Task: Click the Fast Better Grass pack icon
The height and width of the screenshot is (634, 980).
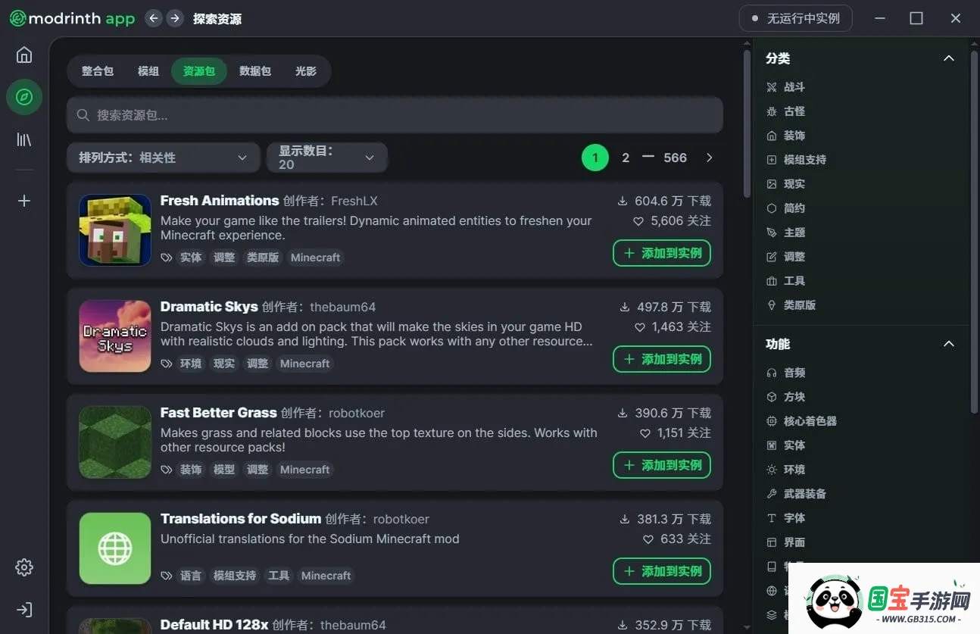Action: [x=115, y=442]
